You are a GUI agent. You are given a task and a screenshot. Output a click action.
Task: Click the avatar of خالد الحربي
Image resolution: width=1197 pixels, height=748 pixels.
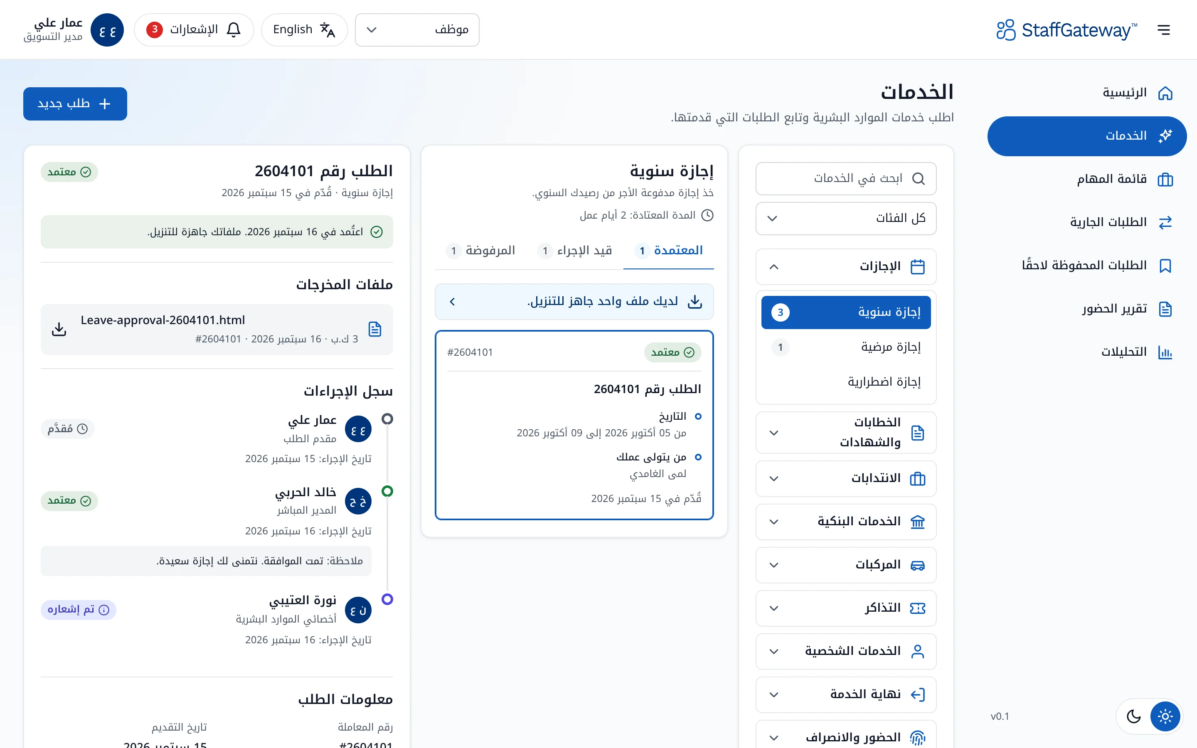tap(358, 501)
